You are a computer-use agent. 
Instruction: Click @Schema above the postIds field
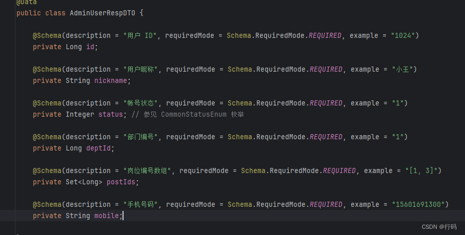47,170
